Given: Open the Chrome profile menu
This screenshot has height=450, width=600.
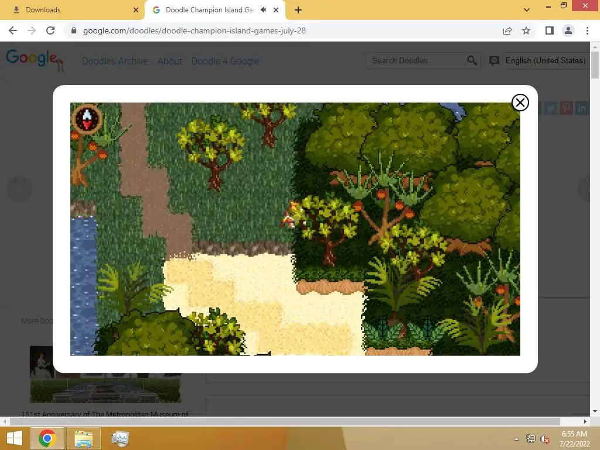Looking at the screenshot, I should coord(568,30).
